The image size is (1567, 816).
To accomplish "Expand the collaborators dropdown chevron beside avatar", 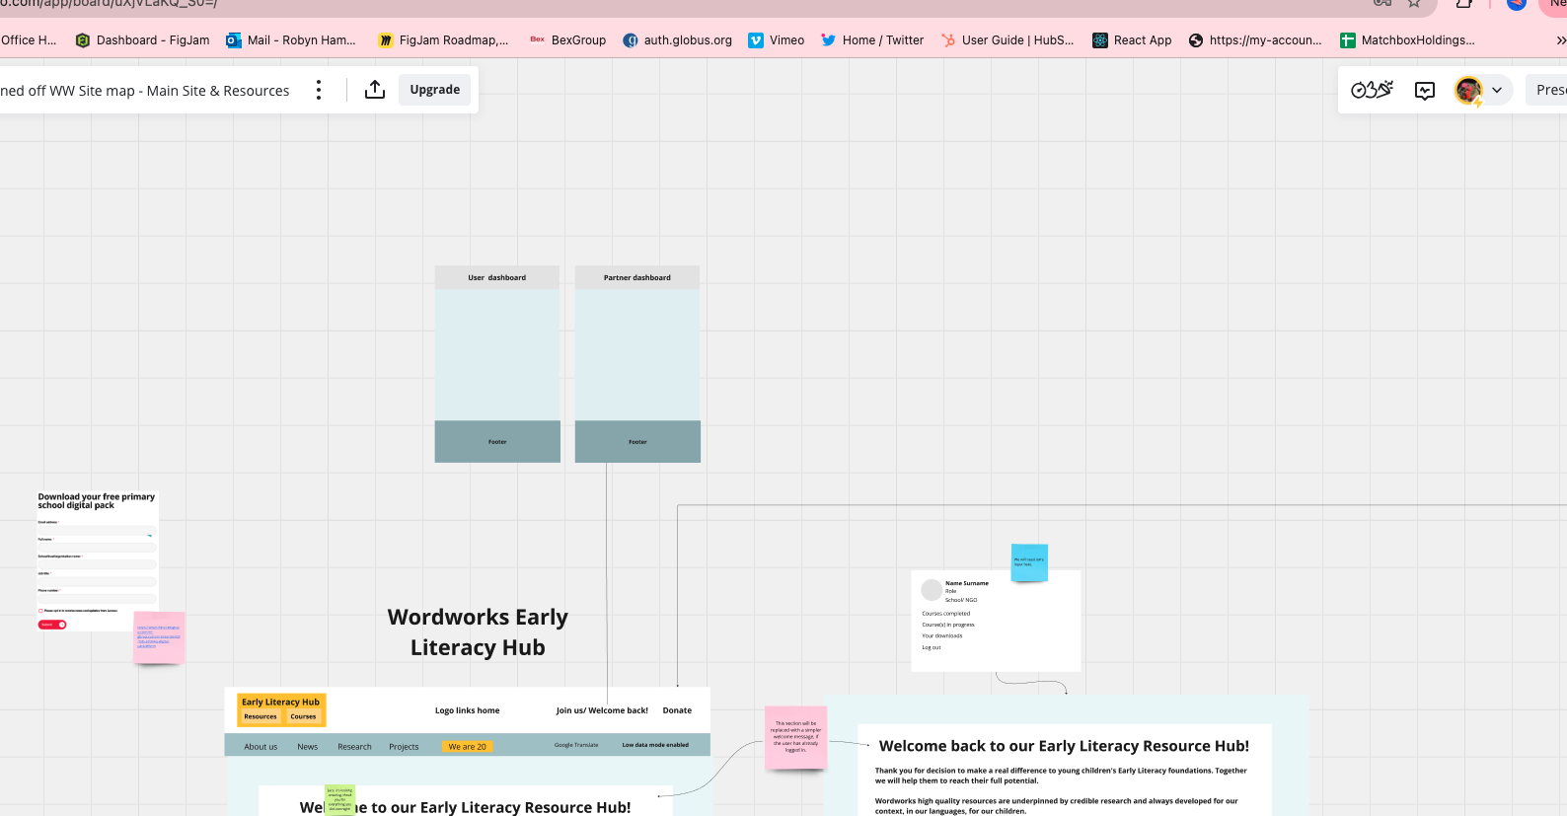I will 1497,91.
